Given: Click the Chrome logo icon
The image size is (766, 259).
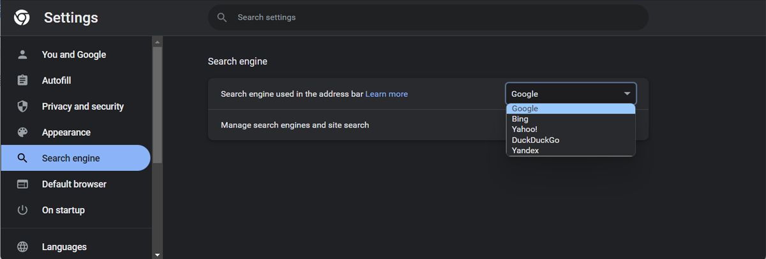Looking at the screenshot, I should click(x=22, y=18).
